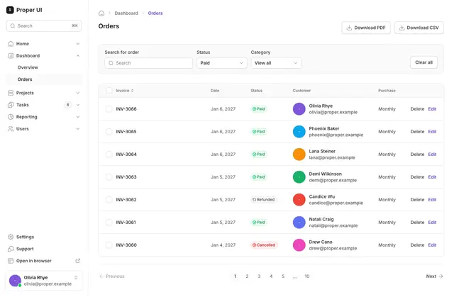
Task: Click Demi Wilkinson's green avatar
Action: click(x=299, y=177)
